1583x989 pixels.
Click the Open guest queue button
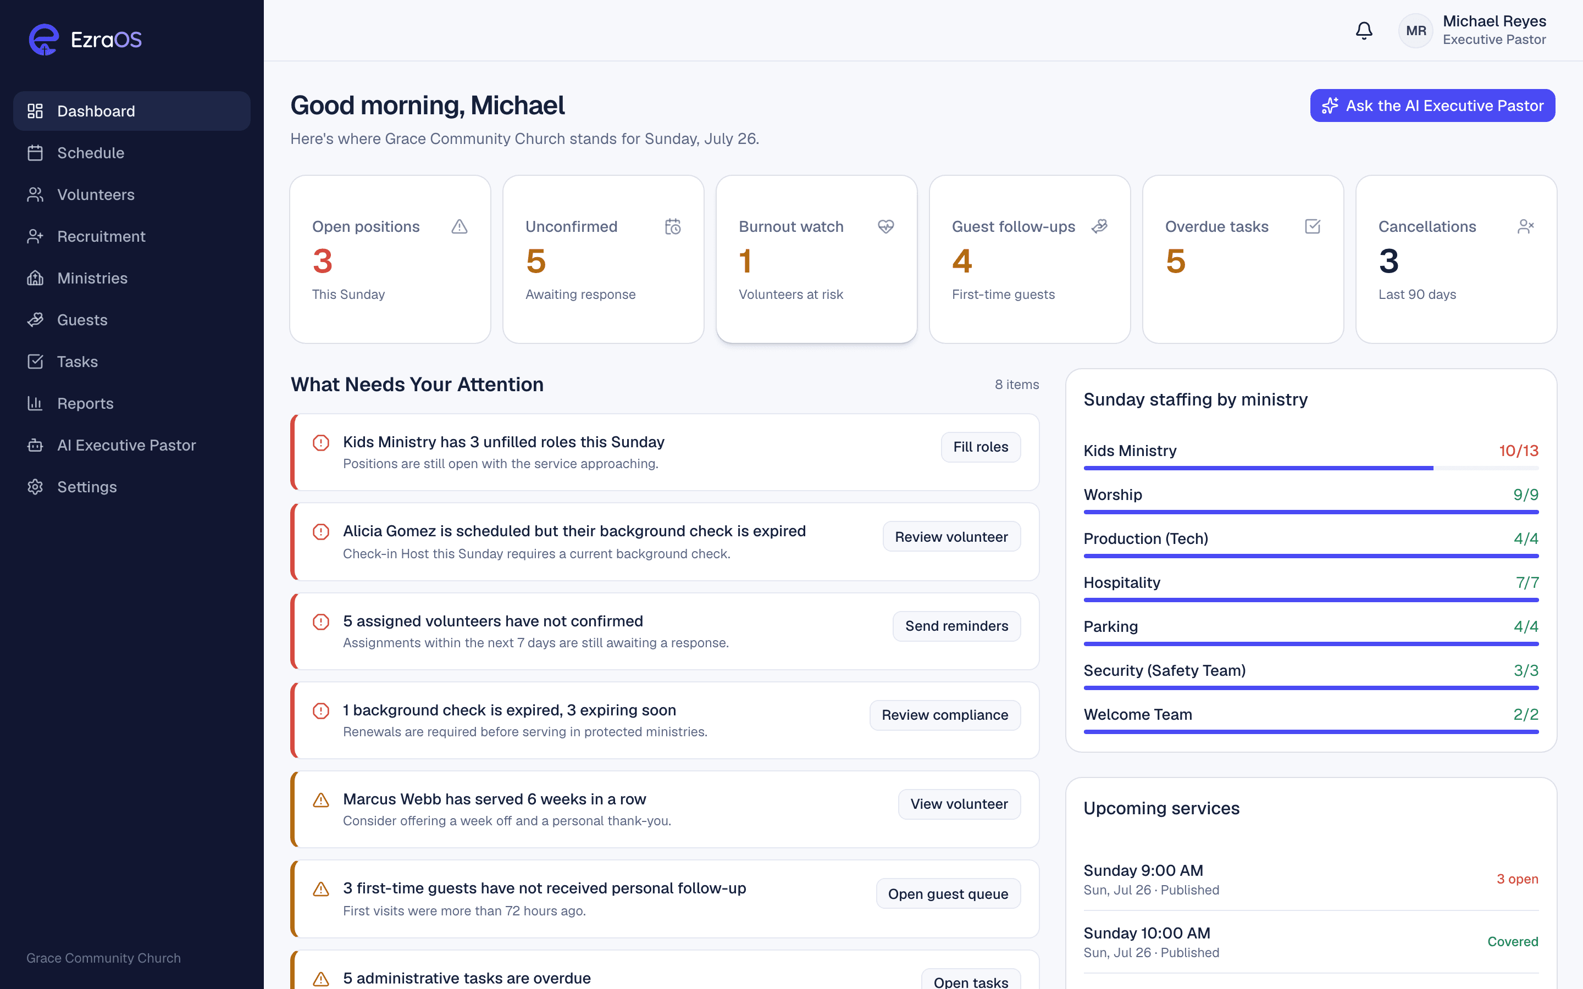tap(948, 893)
